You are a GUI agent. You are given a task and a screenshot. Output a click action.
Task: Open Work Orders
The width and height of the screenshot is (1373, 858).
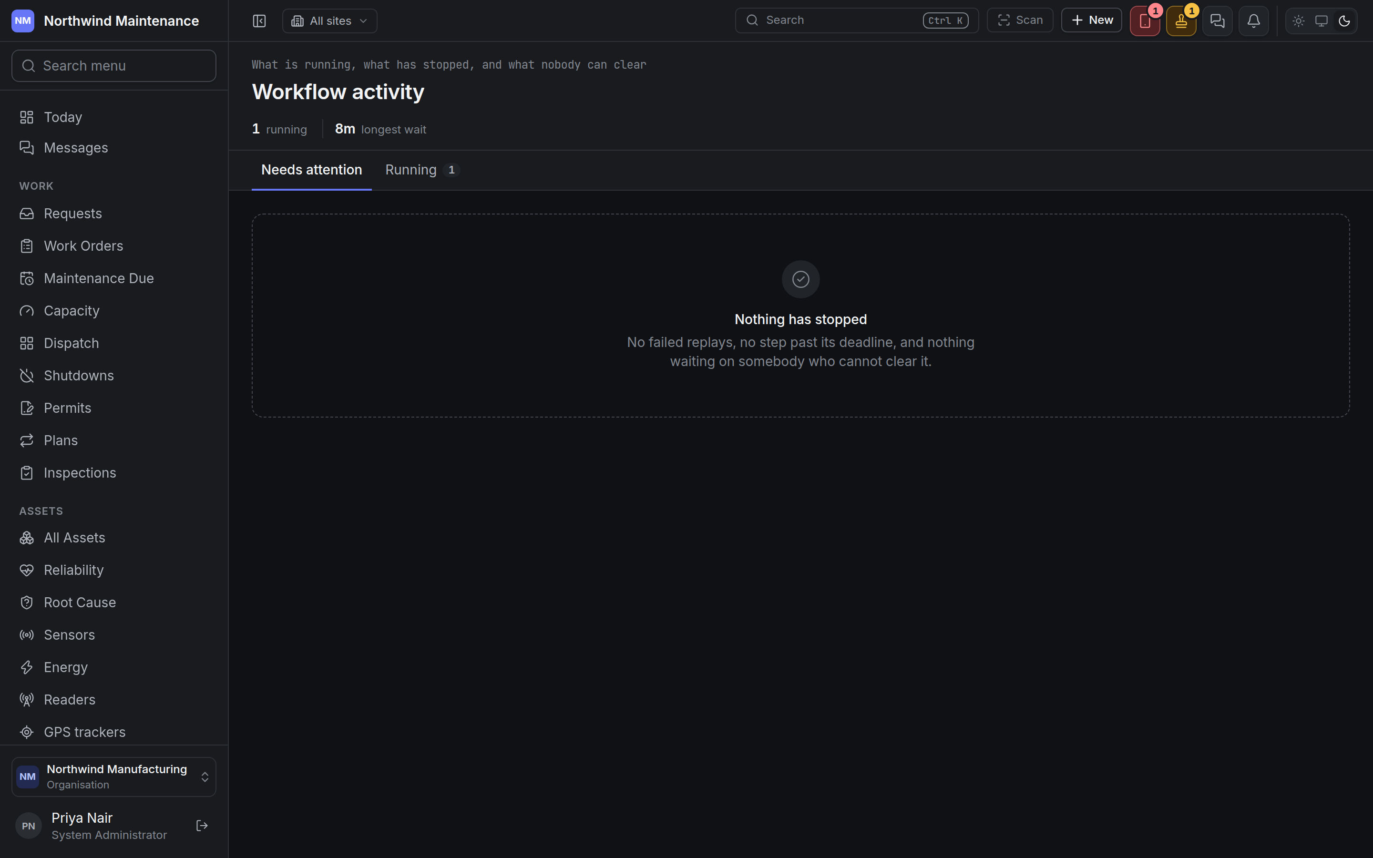[114, 245]
